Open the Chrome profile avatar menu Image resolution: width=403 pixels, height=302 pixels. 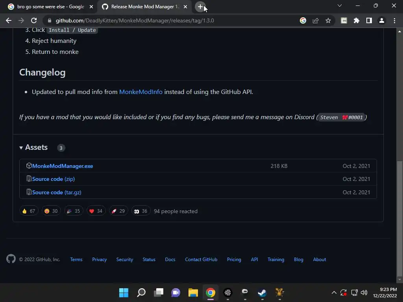[x=382, y=20]
